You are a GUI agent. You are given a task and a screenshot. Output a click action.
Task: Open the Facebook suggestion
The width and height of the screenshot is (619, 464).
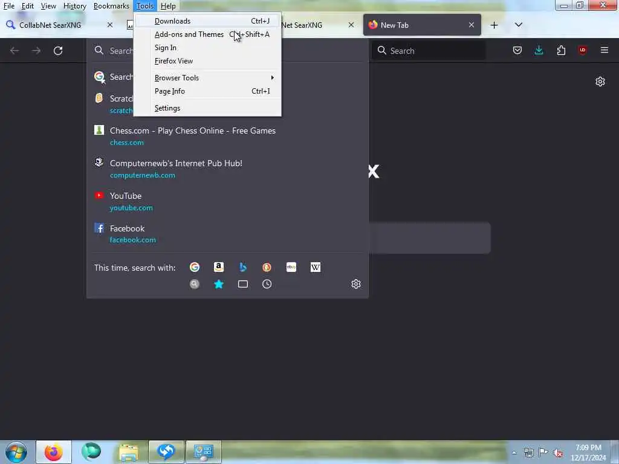click(x=227, y=234)
